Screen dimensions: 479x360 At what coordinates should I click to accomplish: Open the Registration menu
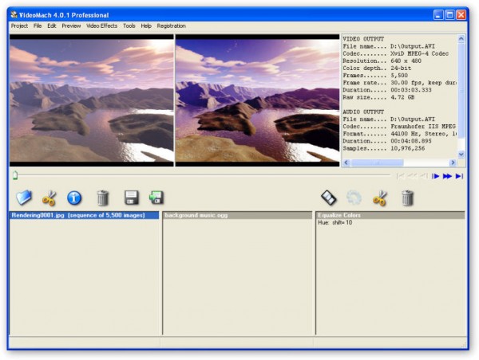171,26
